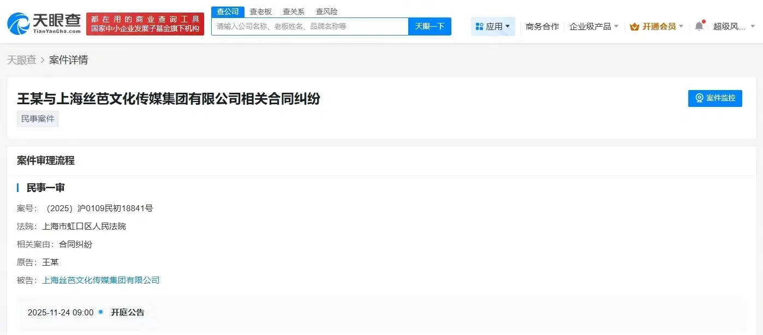Click the 案件监控 monitoring button
763x335 pixels.
(x=714, y=98)
